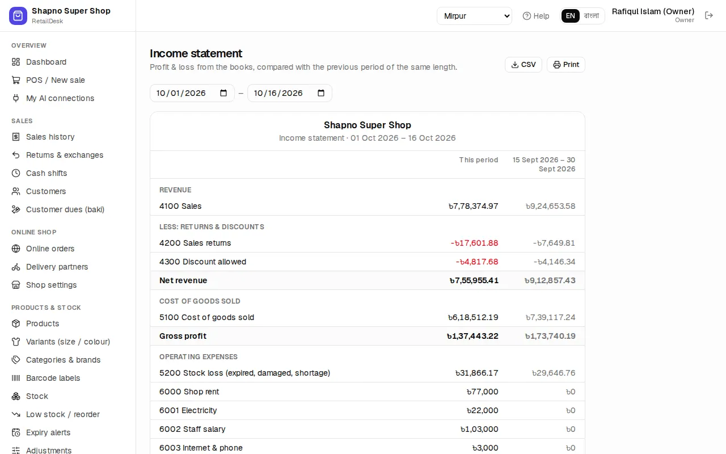Image resolution: width=726 pixels, height=454 pixels.
Task: Open Low stock / reorder page
Action: [68, 414]
